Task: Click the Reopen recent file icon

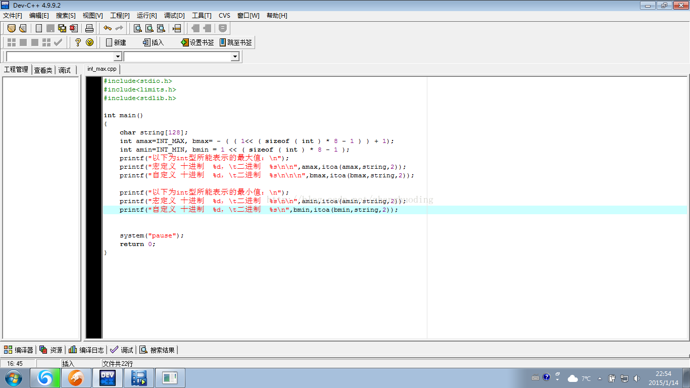Action: pos(23,28)
